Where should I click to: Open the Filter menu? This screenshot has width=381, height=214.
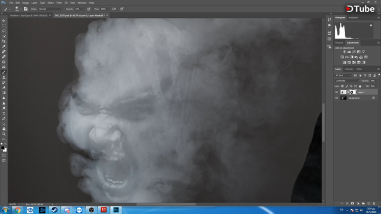59,2
